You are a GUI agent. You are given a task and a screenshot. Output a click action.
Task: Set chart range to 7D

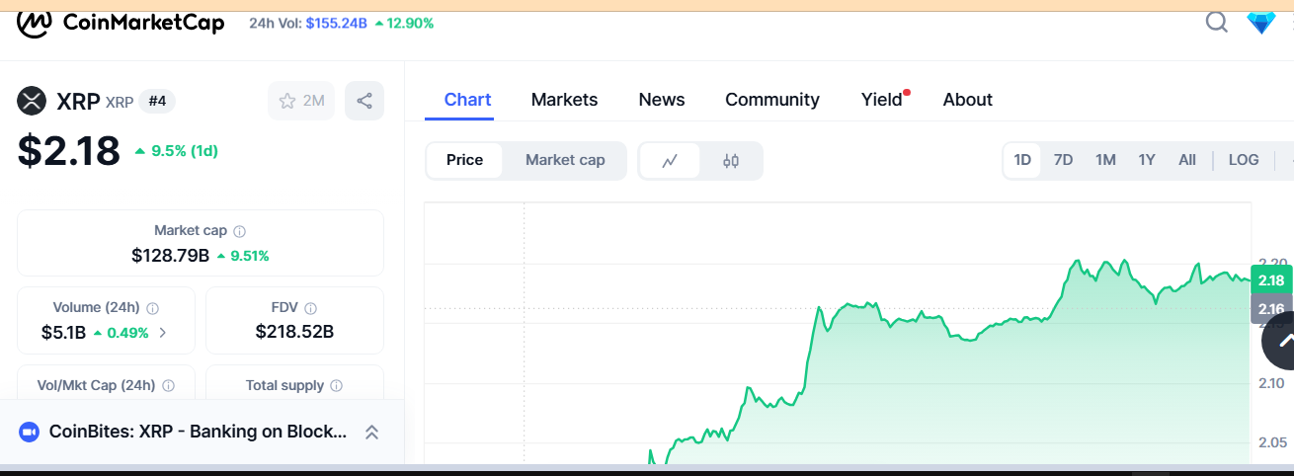tap(1063, 160)
